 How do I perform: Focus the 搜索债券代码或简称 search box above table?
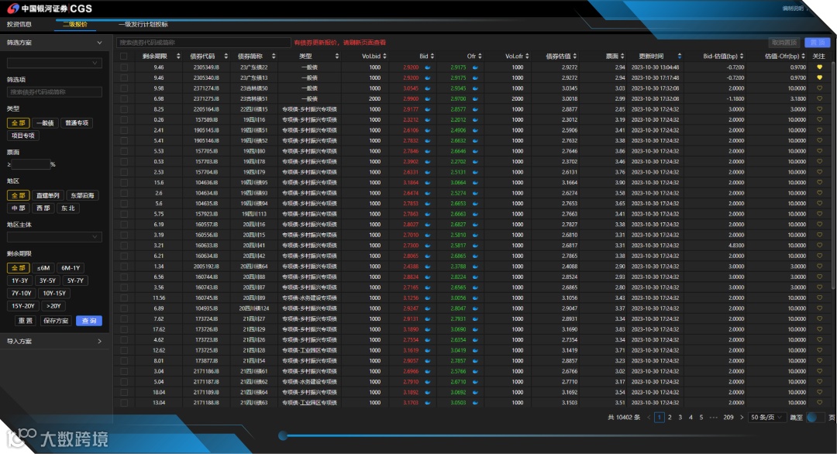(203, 43)
